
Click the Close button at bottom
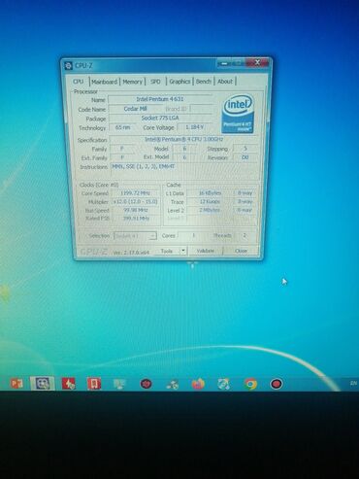click(x=241, y=251)
